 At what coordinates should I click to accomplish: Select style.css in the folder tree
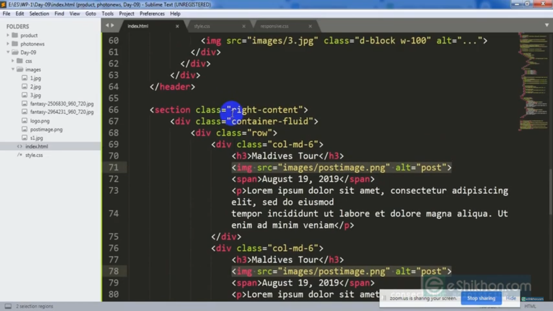[x=34, y=155]
